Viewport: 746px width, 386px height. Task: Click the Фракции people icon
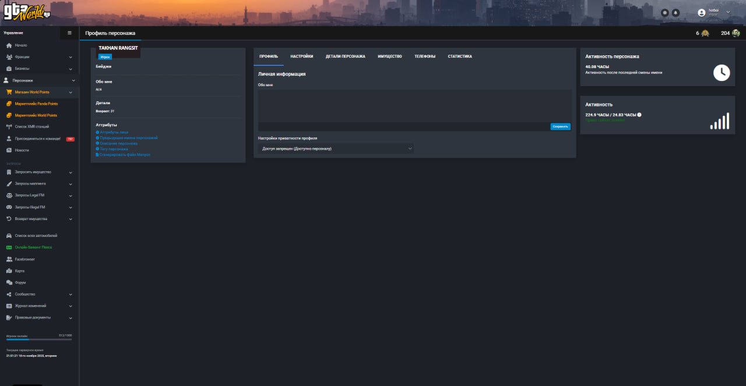tap(9, 57)
